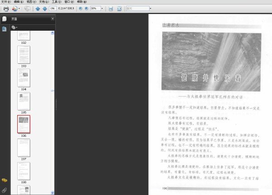Screen dimensions: 272x195
Task: Click the collaborate/create PDF icon
Action: click(x=15, y=9)
